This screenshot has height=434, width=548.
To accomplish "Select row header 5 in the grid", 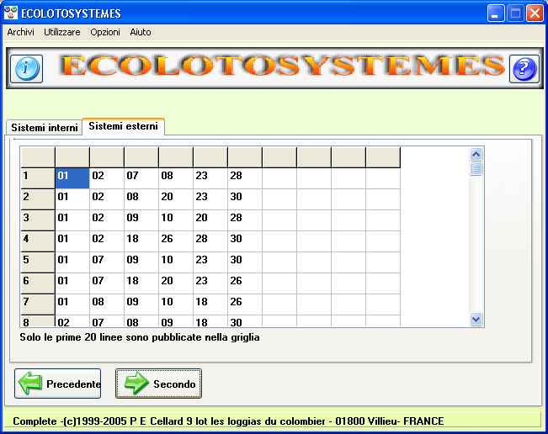I will [37, 260].
